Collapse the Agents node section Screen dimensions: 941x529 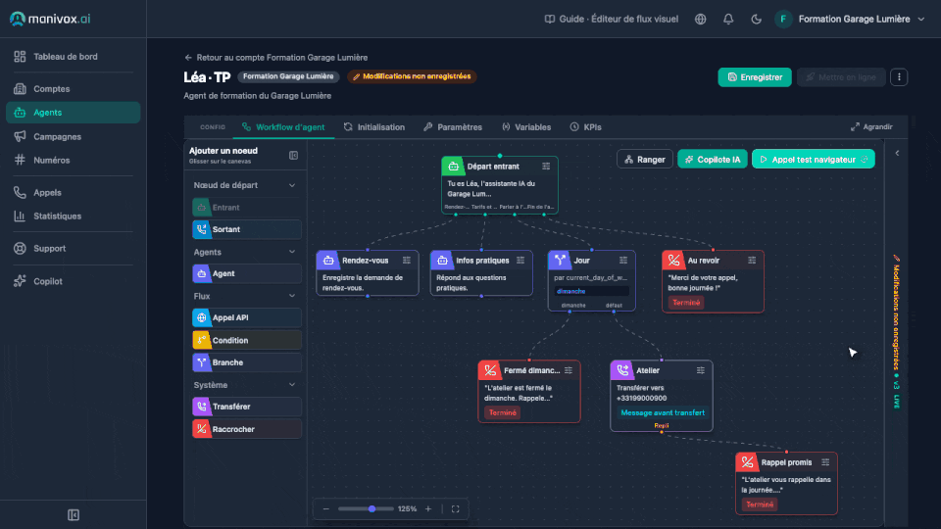(x=292, y=252)
